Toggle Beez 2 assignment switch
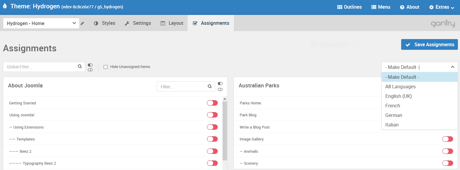The image size is (460, 170). pyautogui.click(x=212, y=151)
